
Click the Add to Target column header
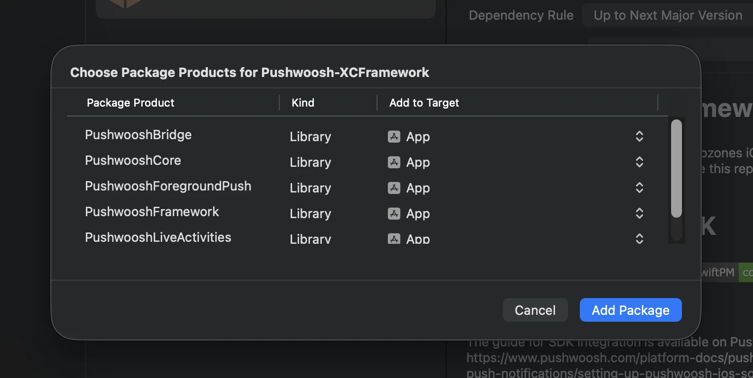pos(424,103)
